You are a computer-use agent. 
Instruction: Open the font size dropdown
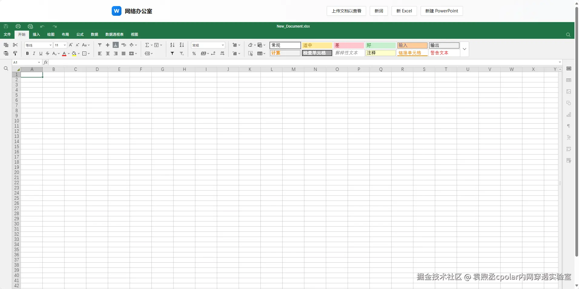point(65,45)
